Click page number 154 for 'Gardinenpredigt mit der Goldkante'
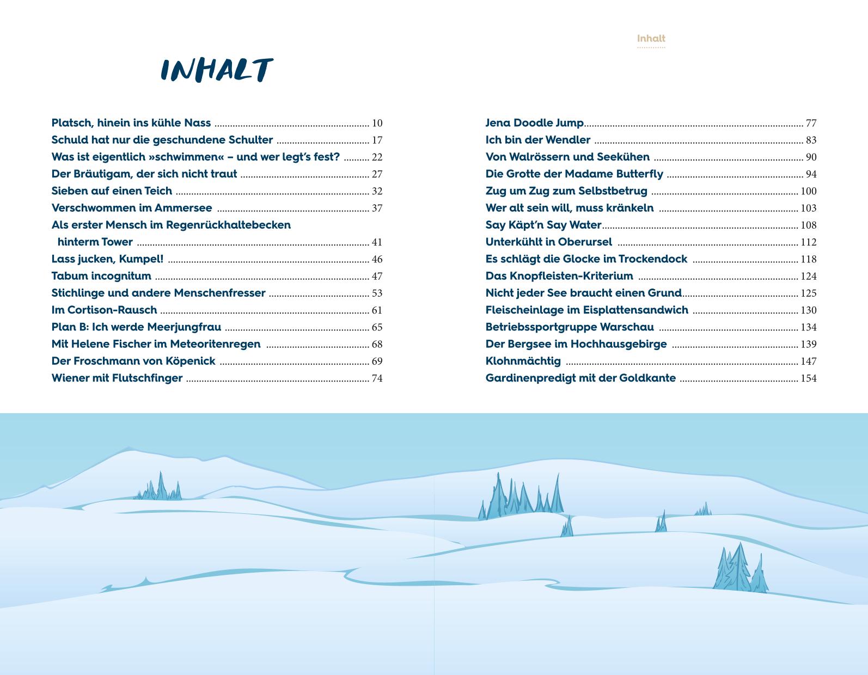 point(808,379)
